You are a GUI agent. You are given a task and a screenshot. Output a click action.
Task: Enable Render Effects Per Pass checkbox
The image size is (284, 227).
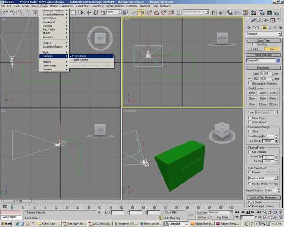[250, 184]
